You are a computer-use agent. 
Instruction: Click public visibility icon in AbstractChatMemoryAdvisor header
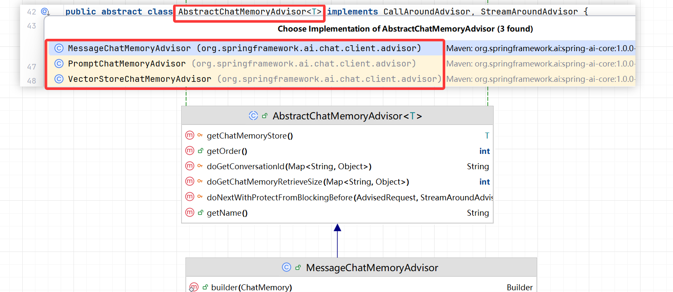[x=264, y=116]
